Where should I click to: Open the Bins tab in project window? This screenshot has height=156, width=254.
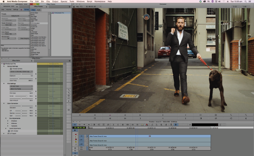tap(3, 9)
